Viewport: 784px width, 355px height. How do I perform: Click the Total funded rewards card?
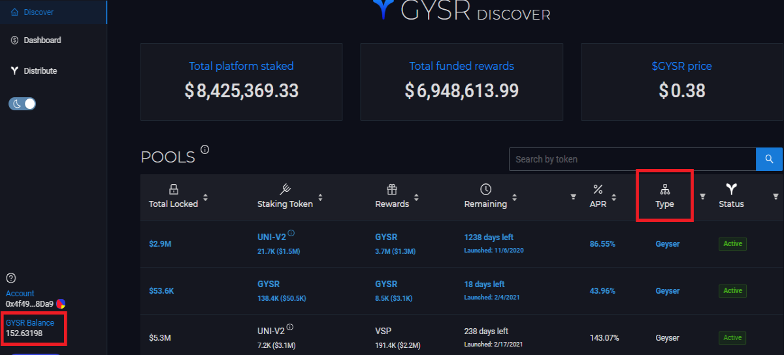click(461, 82)
